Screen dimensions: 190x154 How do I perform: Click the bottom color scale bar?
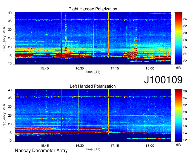point(178,116)
